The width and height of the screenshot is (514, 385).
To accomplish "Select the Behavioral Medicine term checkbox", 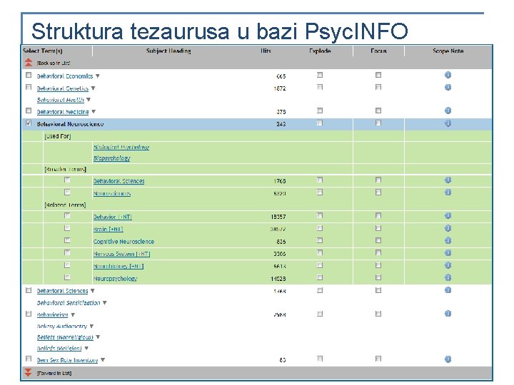I will [29, 111].
